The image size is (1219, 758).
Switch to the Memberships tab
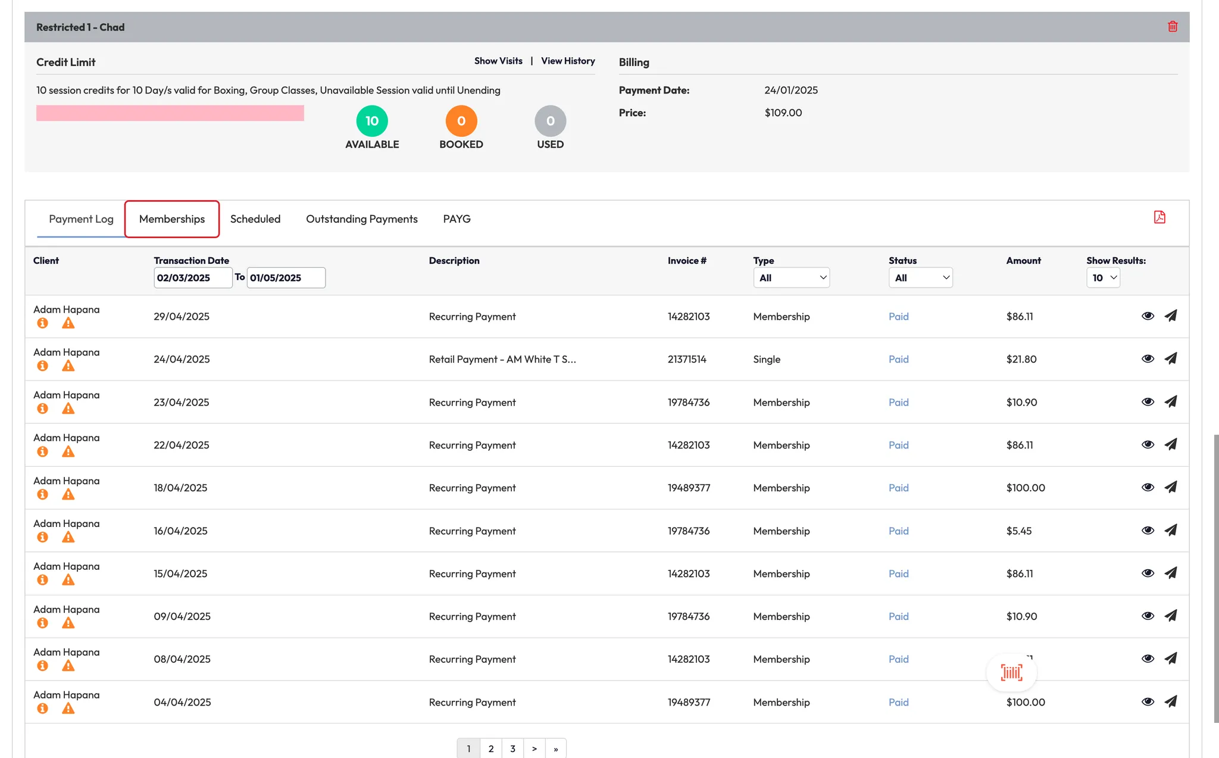(x=172, y=219)
